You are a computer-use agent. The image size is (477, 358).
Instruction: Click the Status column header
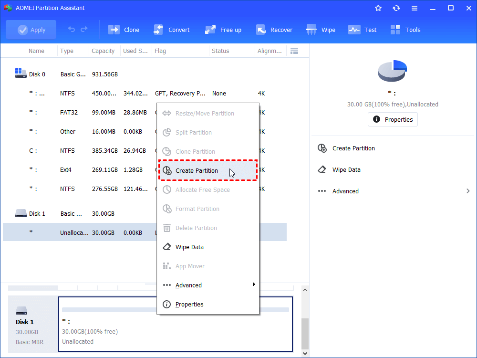[x=220, y=51]
